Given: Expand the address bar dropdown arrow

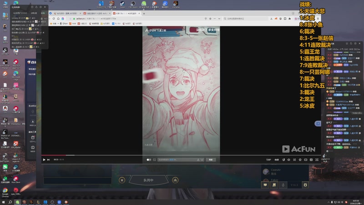Looking at the screenshot, I should pyautogui.click(x=219, y=19).
